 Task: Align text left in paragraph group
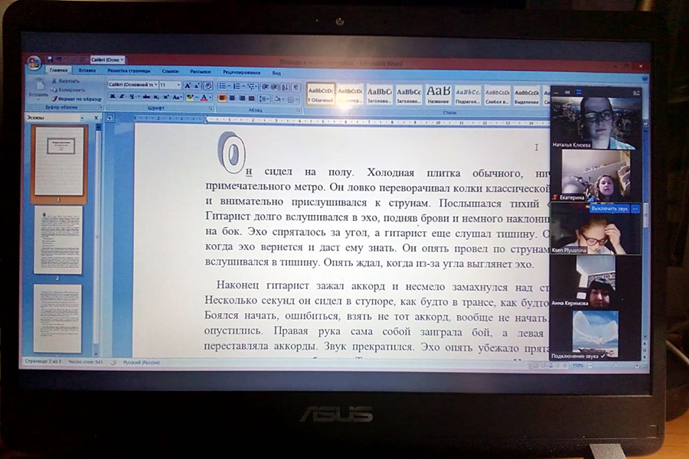click(223, 98)
